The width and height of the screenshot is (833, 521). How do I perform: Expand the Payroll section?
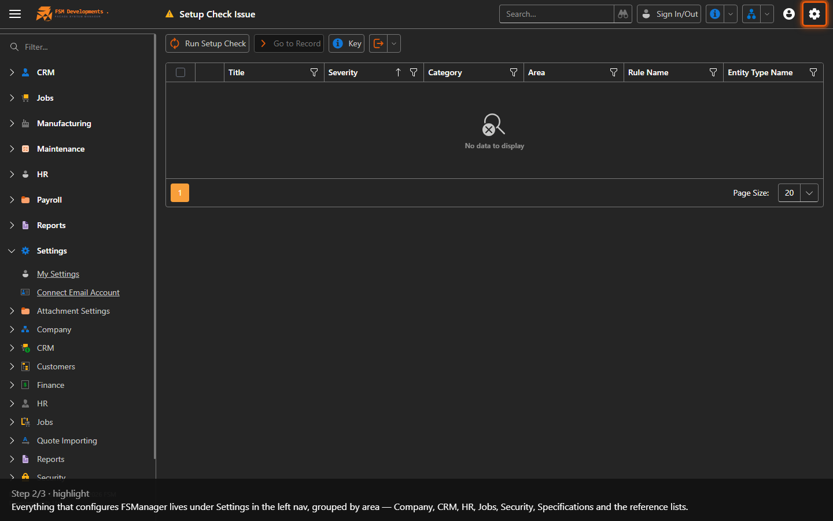(12, 200)
